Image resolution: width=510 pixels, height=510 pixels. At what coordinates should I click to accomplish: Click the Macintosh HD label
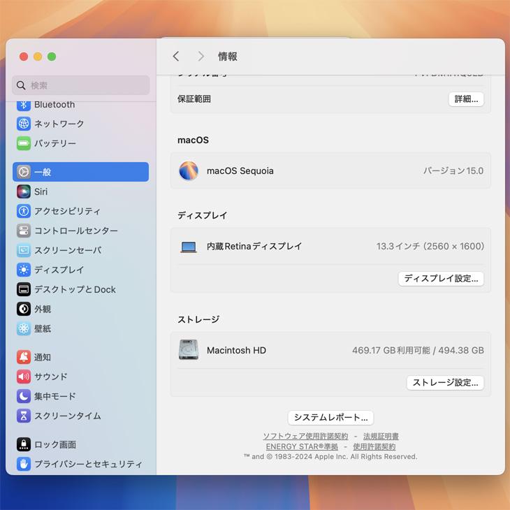[x=236, y=350]
